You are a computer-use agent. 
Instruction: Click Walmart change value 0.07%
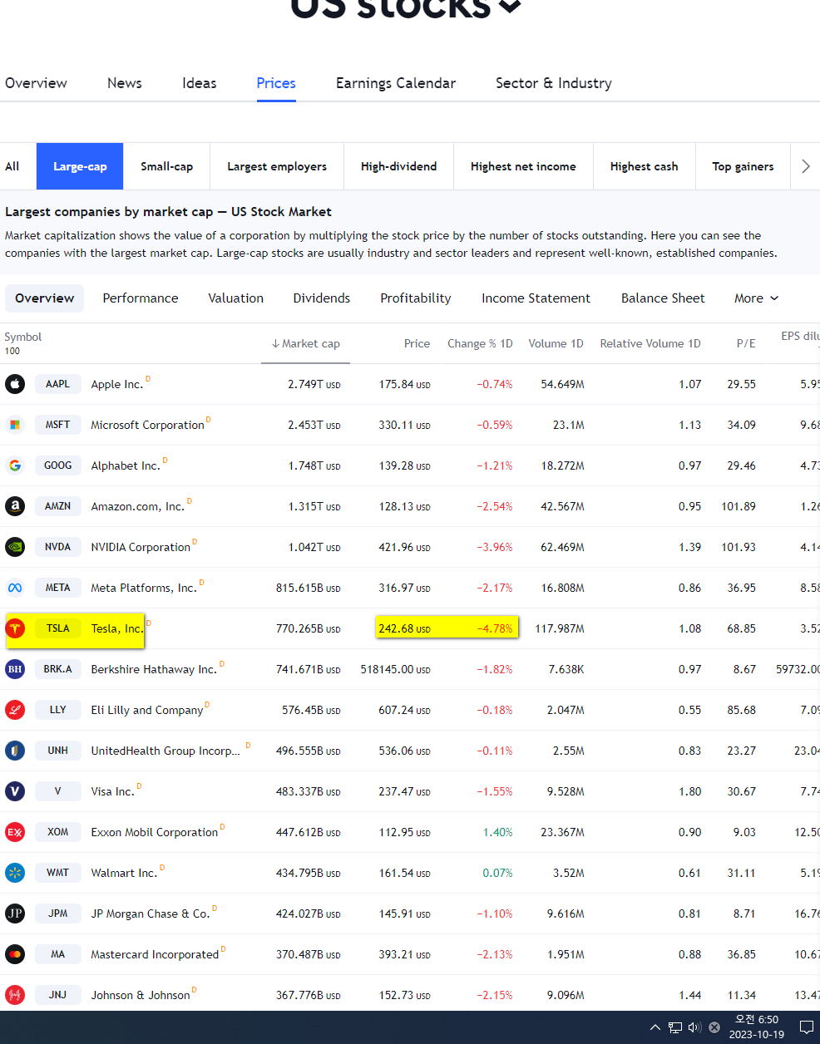(497, 873)
